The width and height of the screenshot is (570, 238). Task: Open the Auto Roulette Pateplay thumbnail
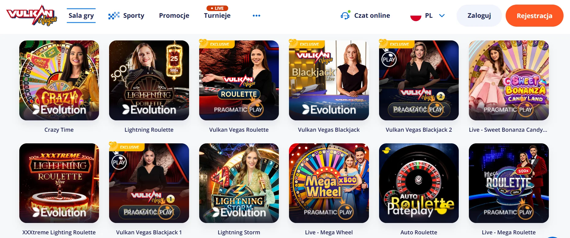[419, 183]
